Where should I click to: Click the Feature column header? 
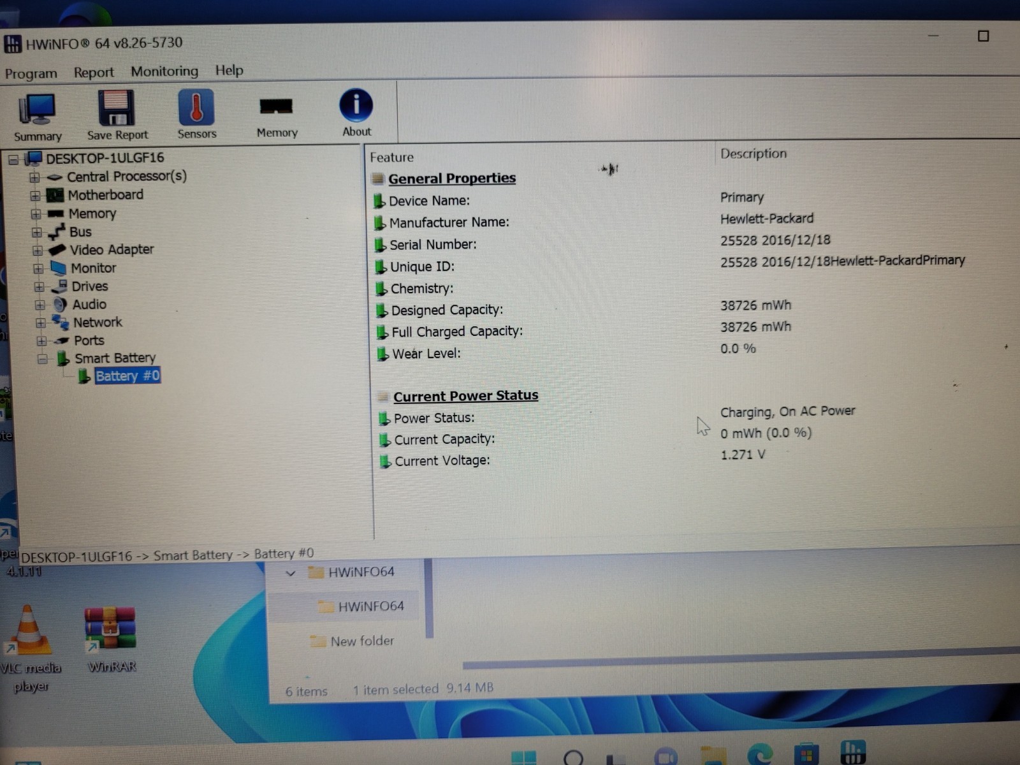click(x=391, y=157)
